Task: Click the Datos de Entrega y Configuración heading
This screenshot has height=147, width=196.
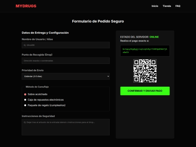Action: 45,33
